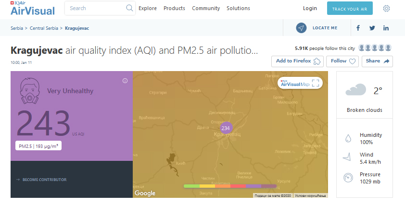This screenshot has height=206, width=405.
Task: Open the Community menu
Action: coord(206,8)
